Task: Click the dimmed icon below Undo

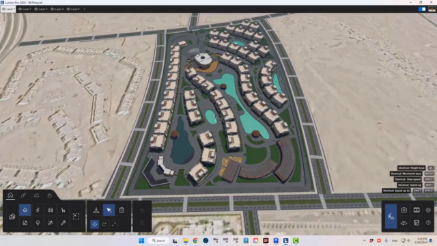Action: 142,223
